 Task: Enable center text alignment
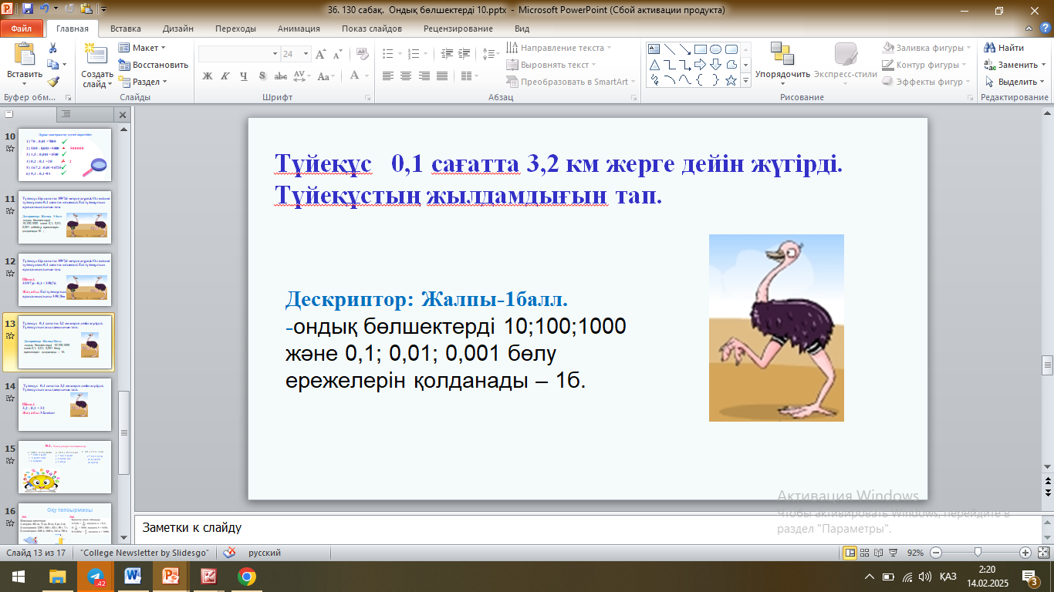406,76
